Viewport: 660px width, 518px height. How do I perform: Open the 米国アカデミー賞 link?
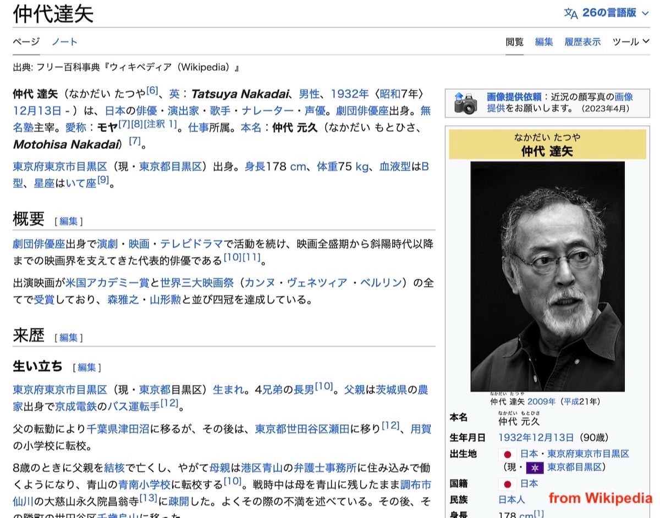coord(107,283)
